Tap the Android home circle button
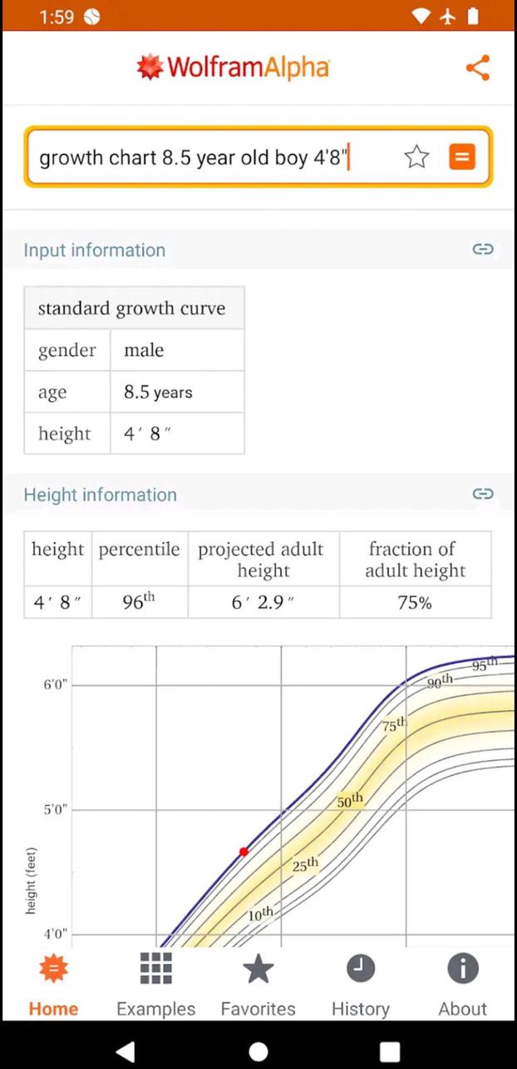 point(258,1051)
